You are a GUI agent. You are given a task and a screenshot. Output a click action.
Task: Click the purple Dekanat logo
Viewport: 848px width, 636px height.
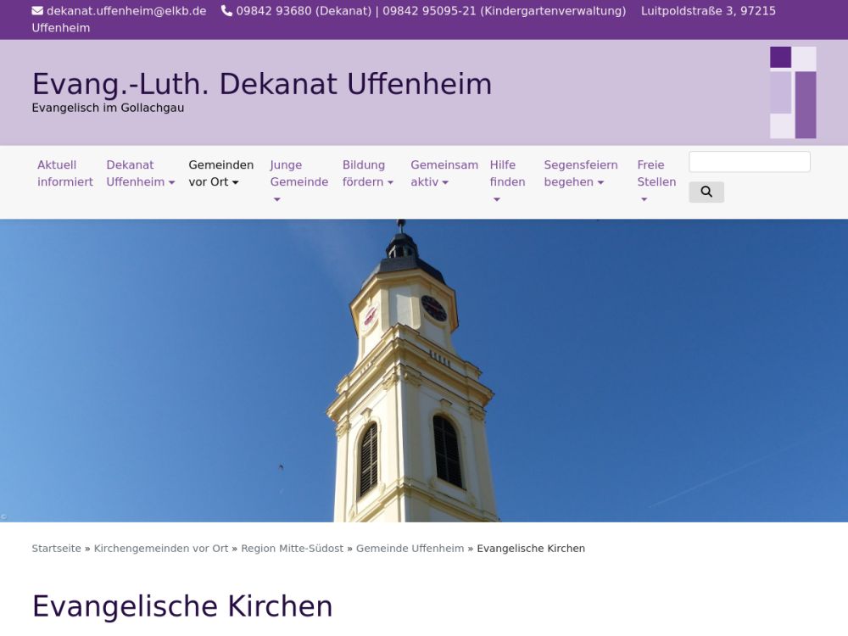pos(792,92)
